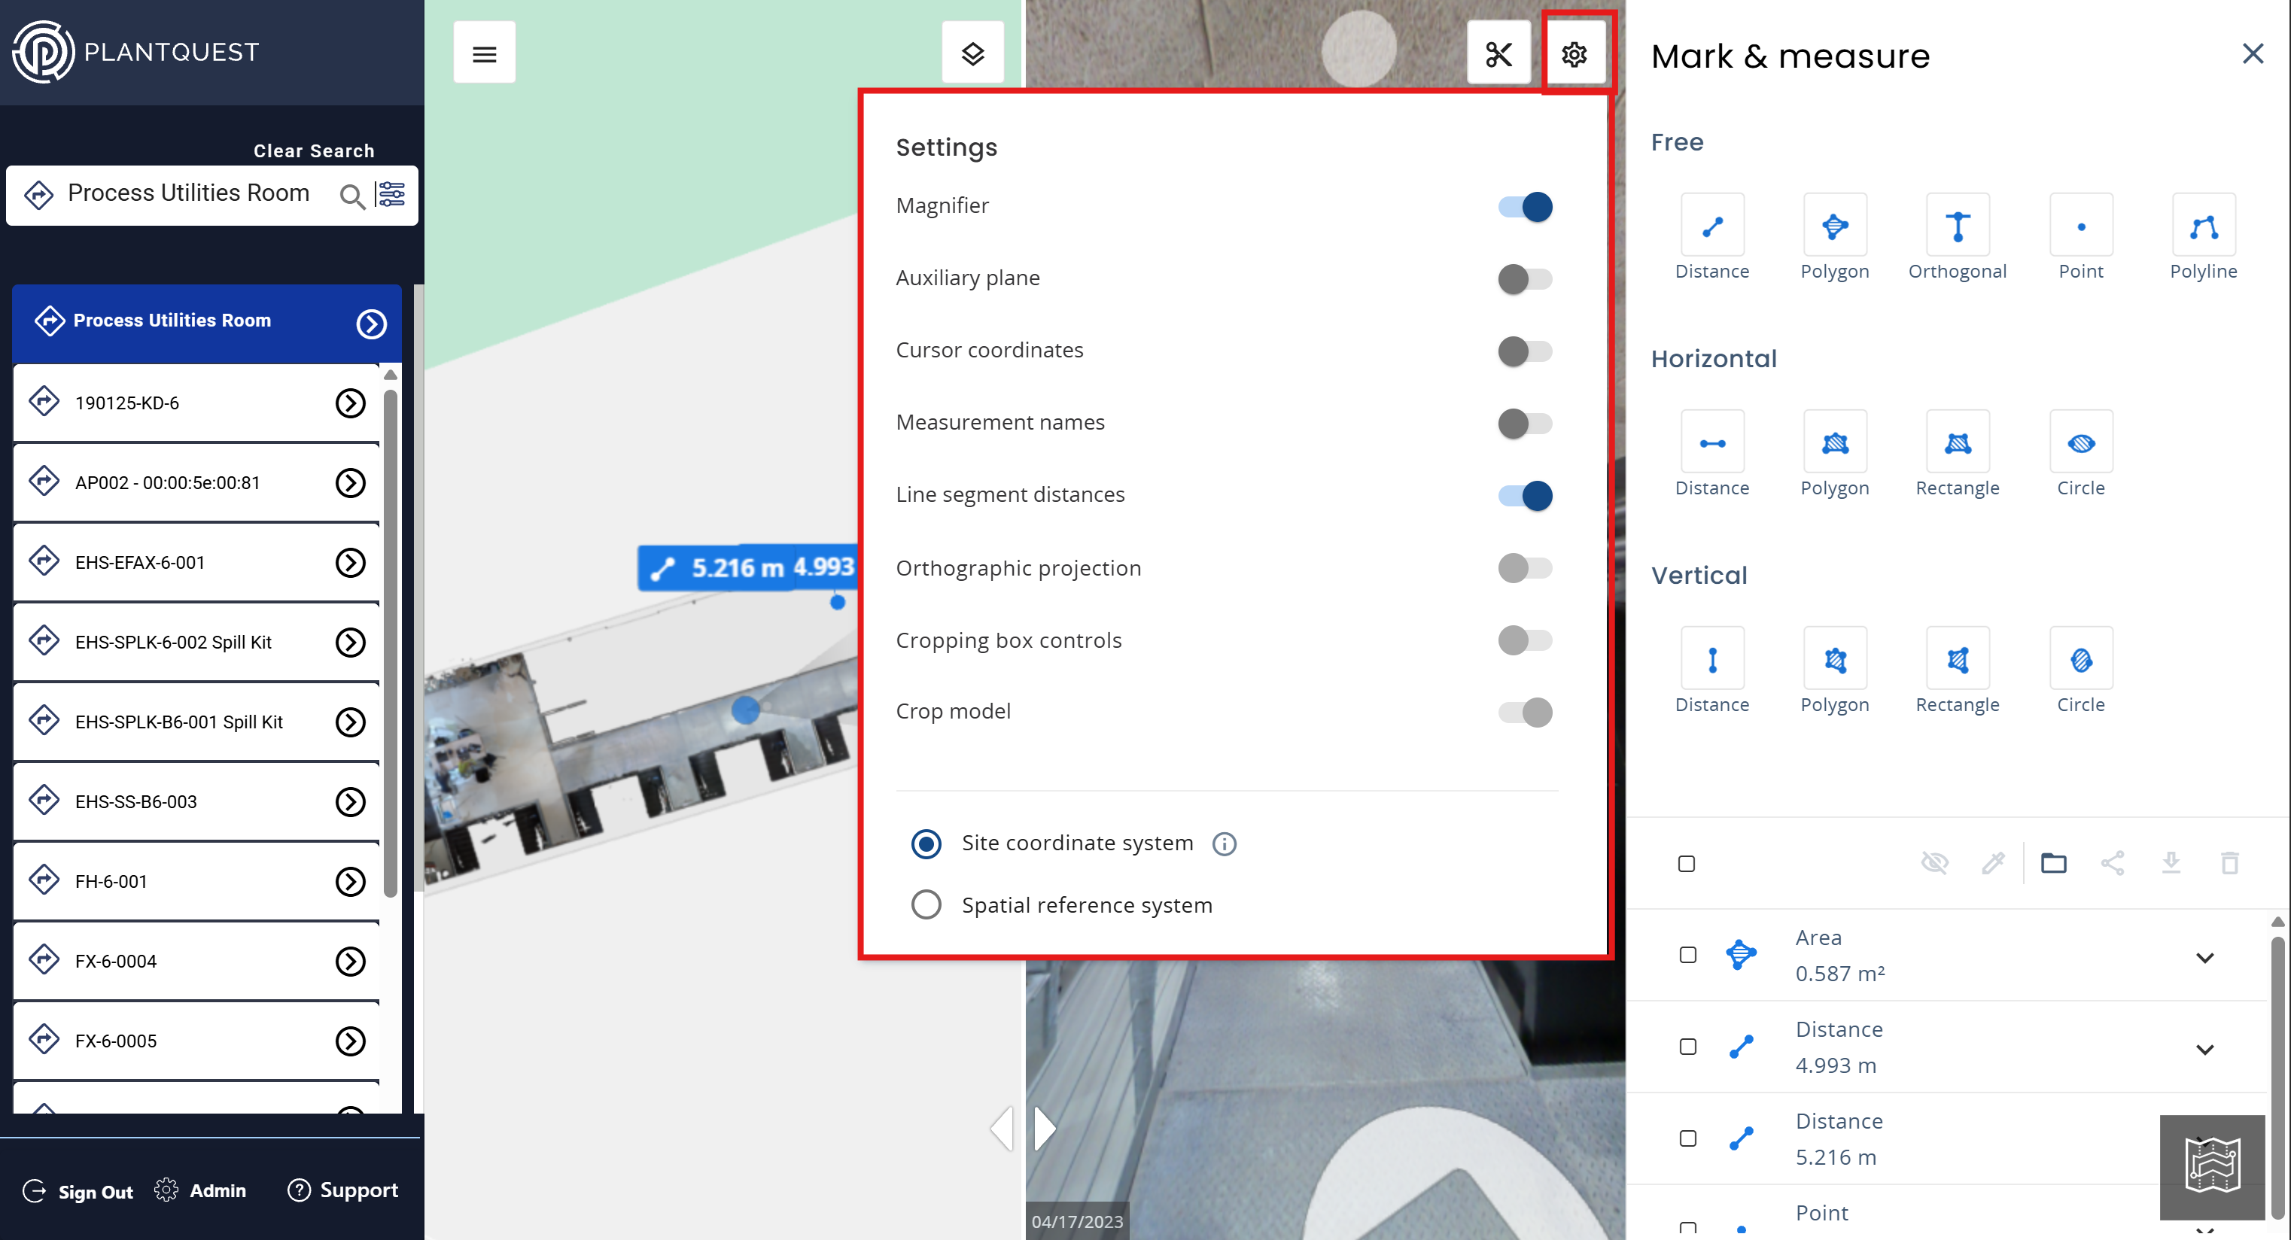Expand the Area 0.587 m² measurement
Screen dimensions: 2291x1240
(2204, 959)
